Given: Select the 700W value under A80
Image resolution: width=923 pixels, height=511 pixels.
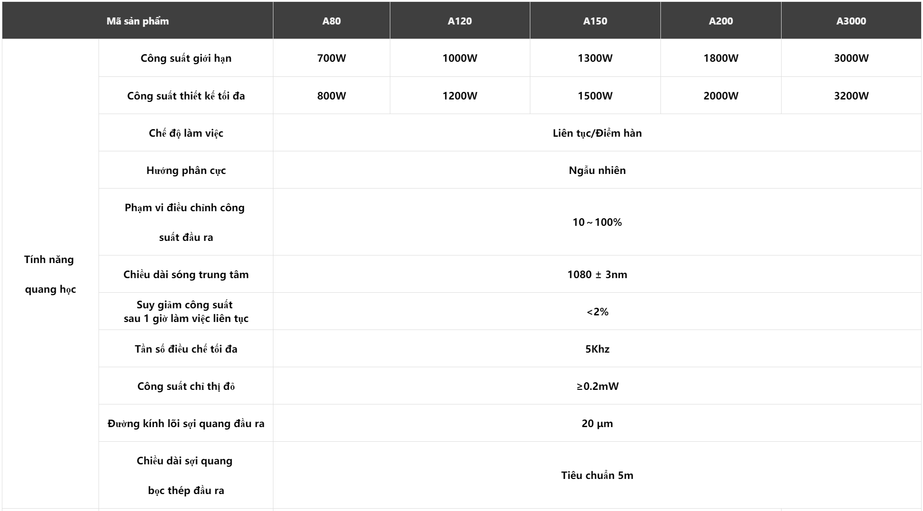Looking at the screenshot, I should [x=331, y=58].
